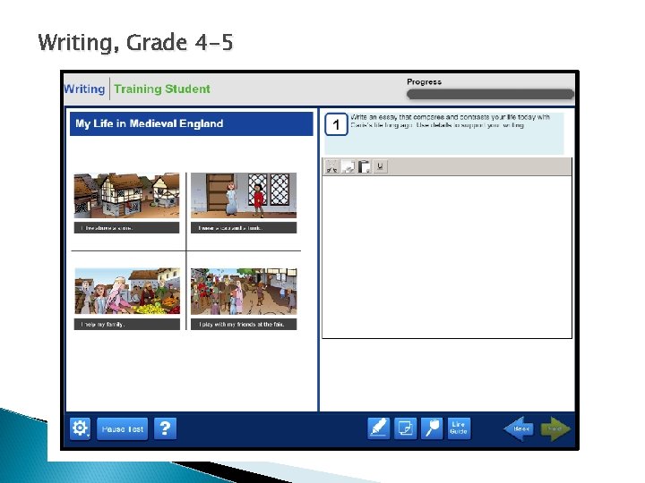This screenshot has width=645, height=483.
Task: Click the 'Writing' test label
Action: point(84,89)
